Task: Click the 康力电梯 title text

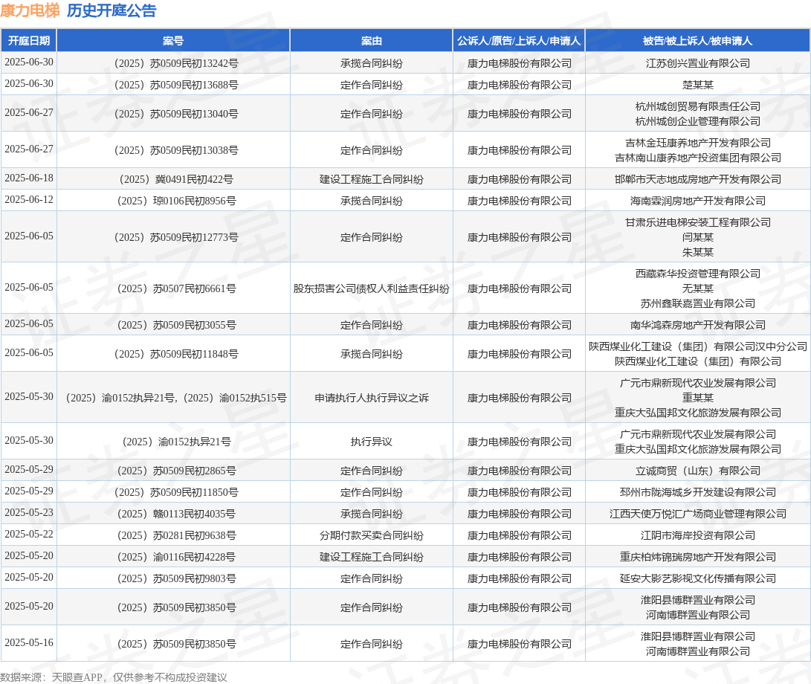Action: tap(30, 10)
